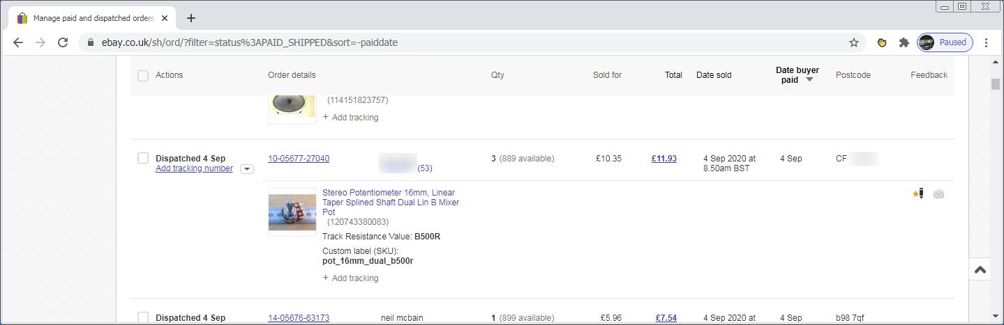The height and width of the screenshot is (325, 1004).
Task: Click the Total column header
Action: pyautogui.click(x=673, y=75)
